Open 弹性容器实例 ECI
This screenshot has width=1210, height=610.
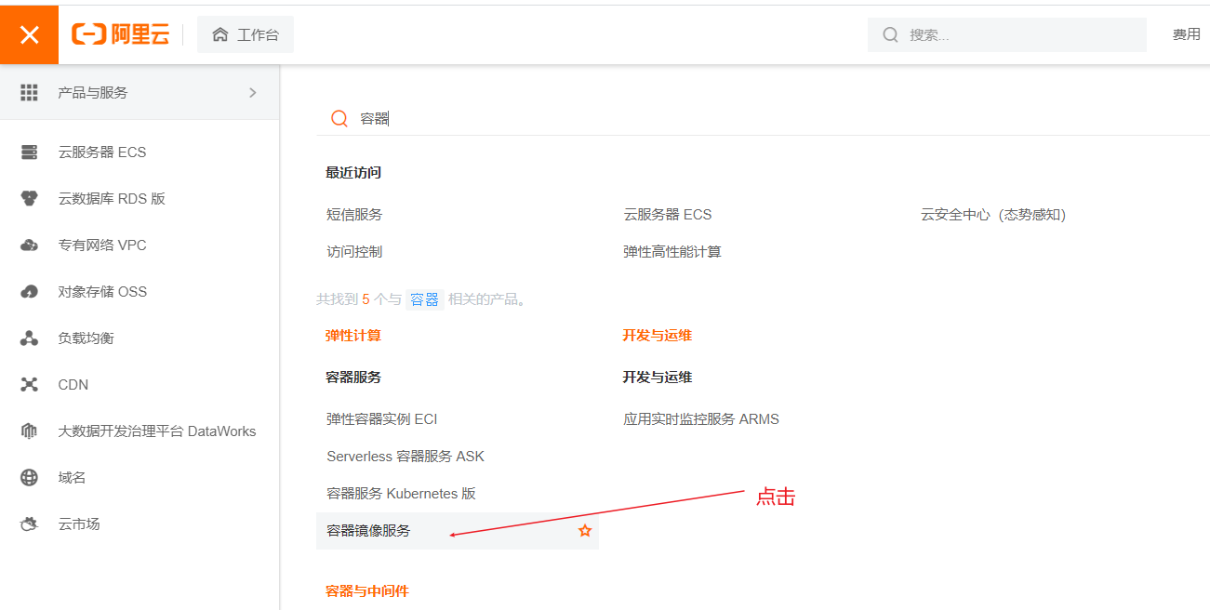coord(382,418)
